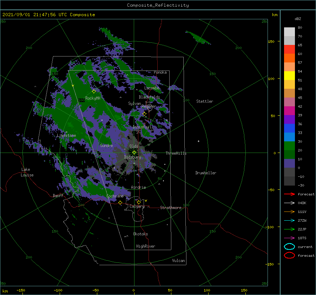Click the Sylvan label
This screenshot has width=316, height=295.
click(134, 103)
